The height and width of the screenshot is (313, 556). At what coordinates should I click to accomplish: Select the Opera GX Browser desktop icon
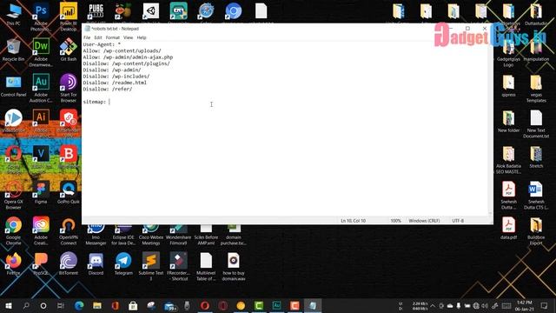14,195
